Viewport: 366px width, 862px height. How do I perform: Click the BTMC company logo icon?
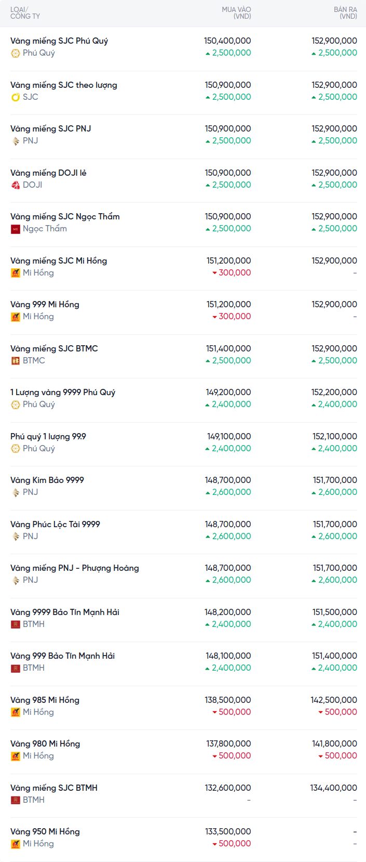[16, 361]
